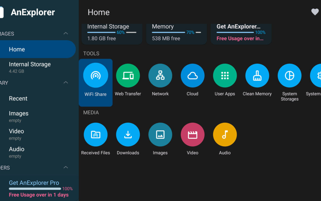The image size is (321, 201).
Task: Collapse the Library section chevron
Action: tap(66, 82)
